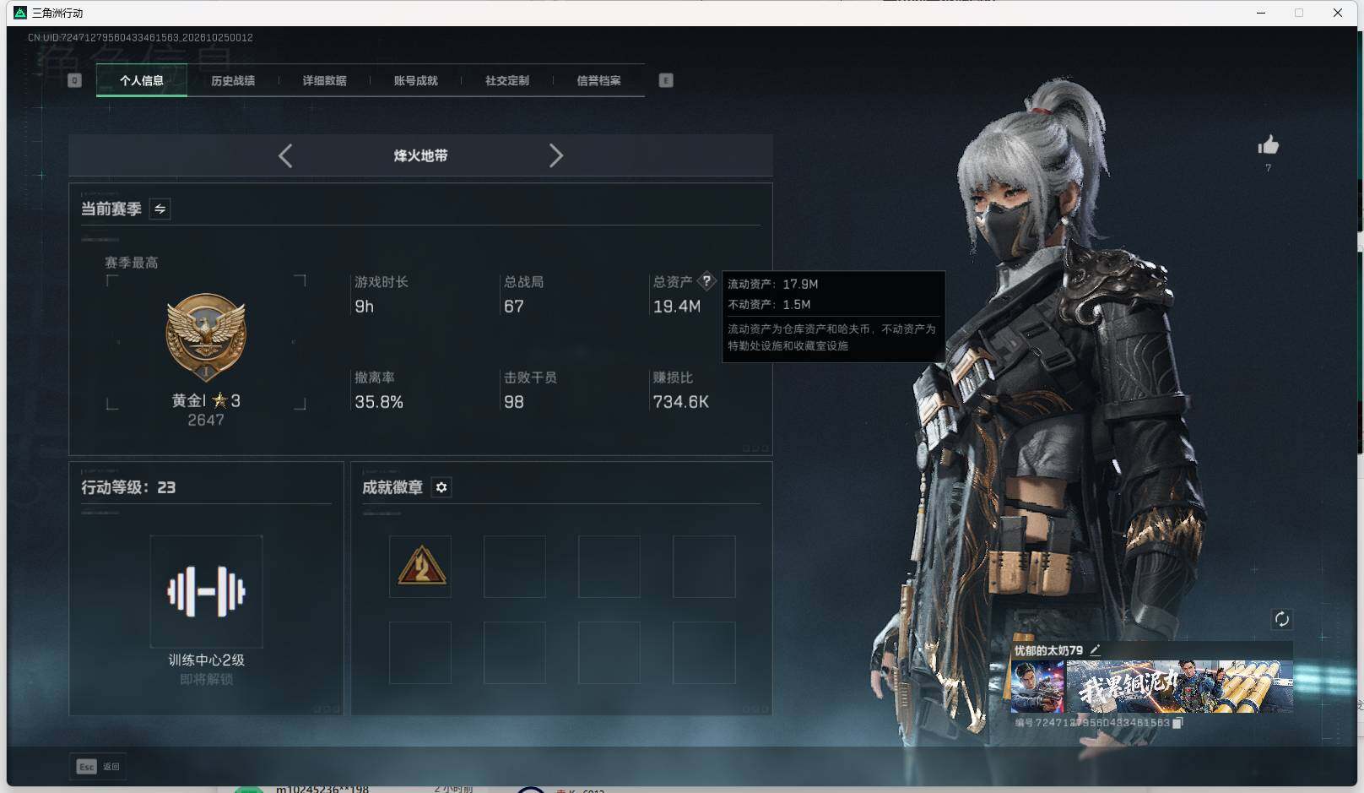Open the 详细数据 tab
Image resolution: width=1364 pixels, height=793 pixels.
[x=325, y=81]
